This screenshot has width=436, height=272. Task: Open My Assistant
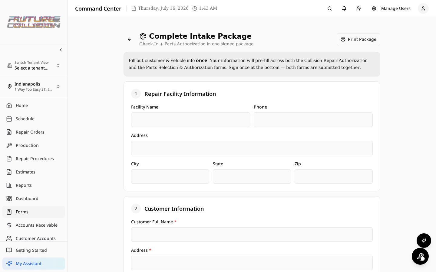pyautogui.click(x=34, y=264)
